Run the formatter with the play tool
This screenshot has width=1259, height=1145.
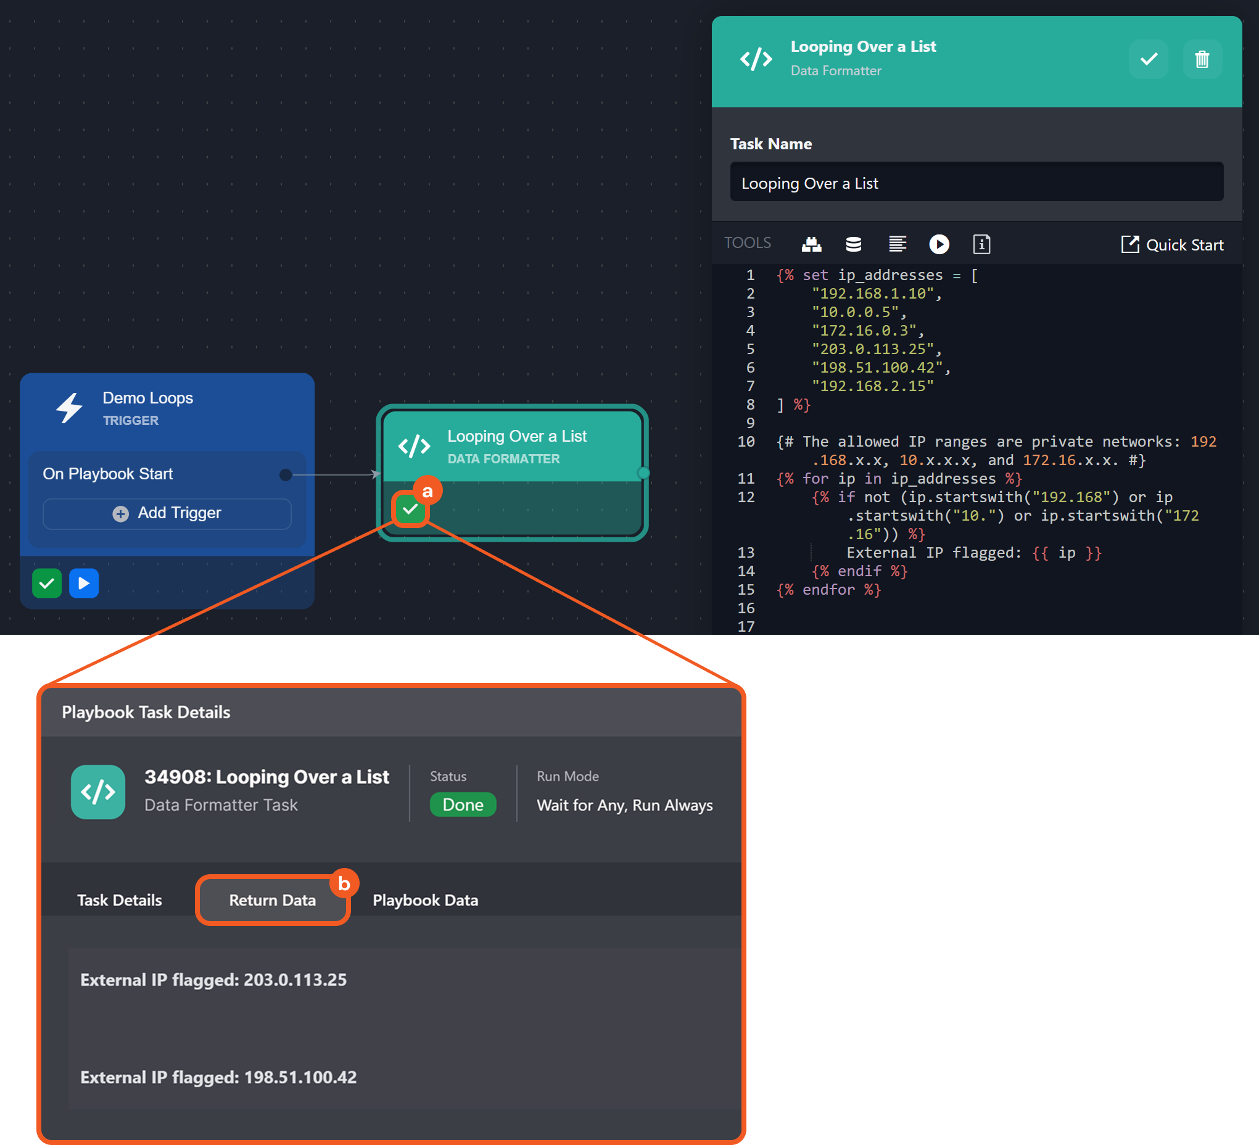(x=939, y=244)
